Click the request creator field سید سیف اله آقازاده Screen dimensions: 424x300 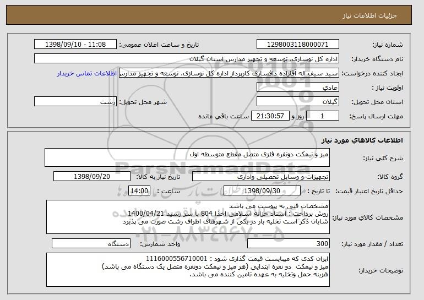tap(229, 73)
